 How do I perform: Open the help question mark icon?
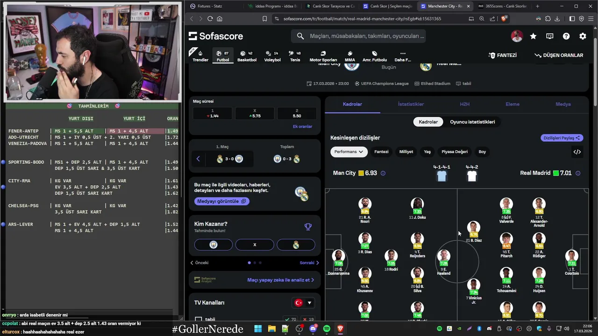click(566, 36)
